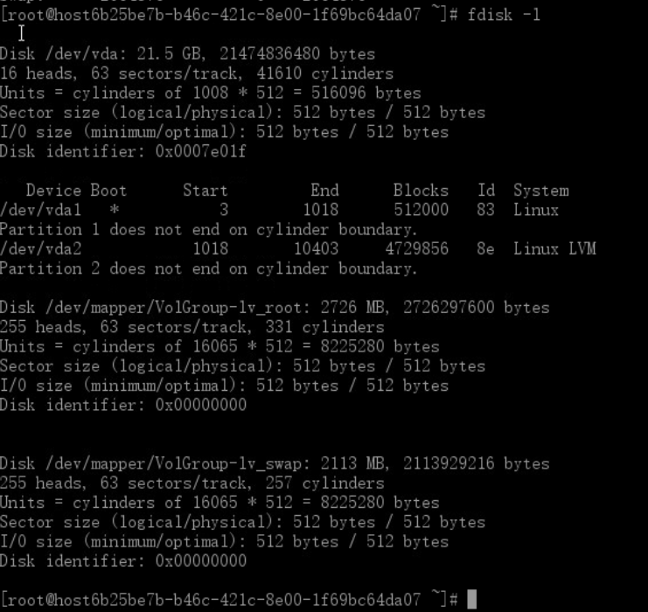Click the /dev/vda1 device entry
The height and width of the screenshot is (612, 648).
tap(40, 210)
